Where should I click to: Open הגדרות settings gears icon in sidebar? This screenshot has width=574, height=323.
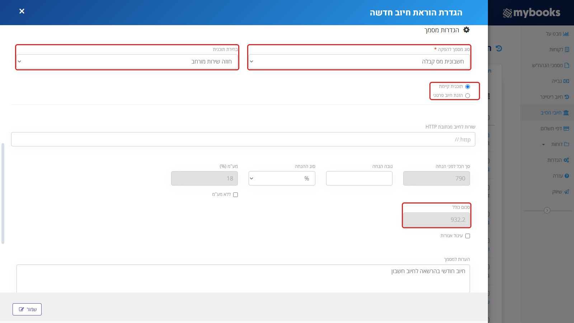(x=566, y=160)
